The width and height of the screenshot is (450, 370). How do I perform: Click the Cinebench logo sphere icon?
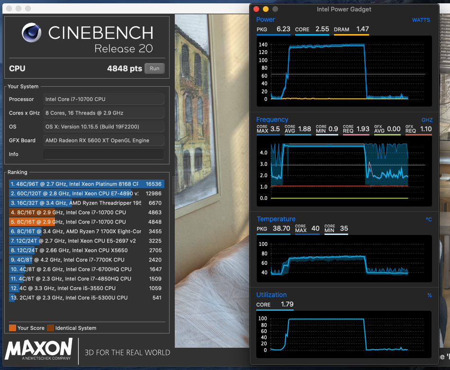(x=32, y=32)
